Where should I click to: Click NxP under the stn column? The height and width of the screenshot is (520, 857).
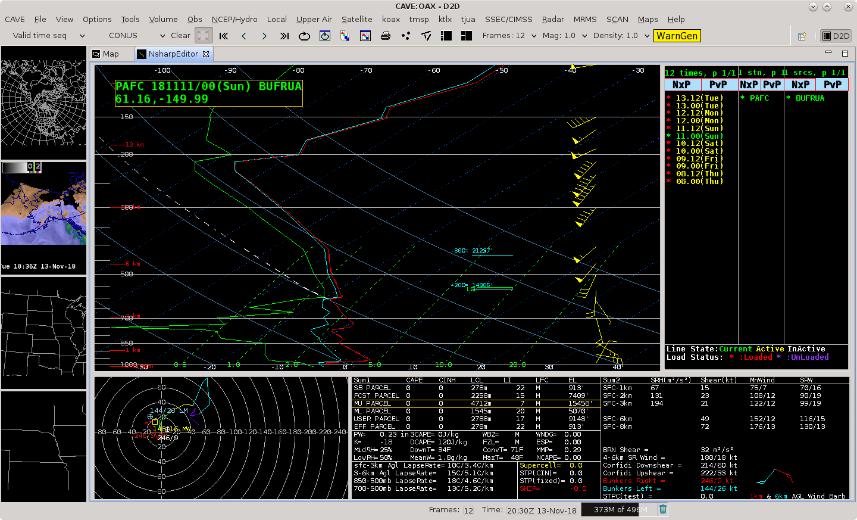coord(749,85)
